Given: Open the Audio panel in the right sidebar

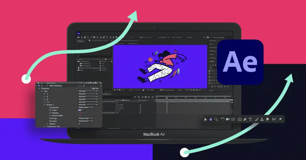Looking at the screenshot, I should [211, 44].
